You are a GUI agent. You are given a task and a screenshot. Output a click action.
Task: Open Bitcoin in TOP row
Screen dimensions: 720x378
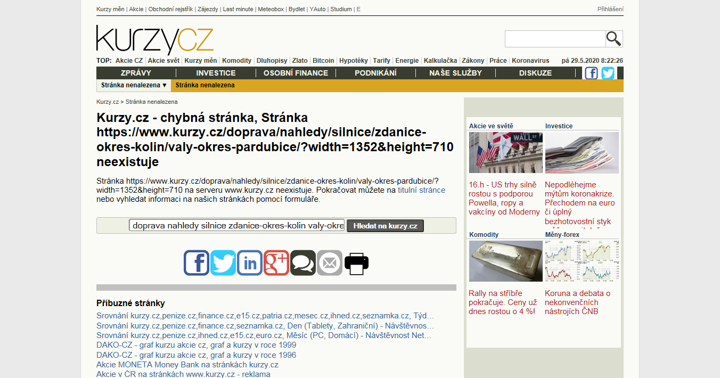323,61
